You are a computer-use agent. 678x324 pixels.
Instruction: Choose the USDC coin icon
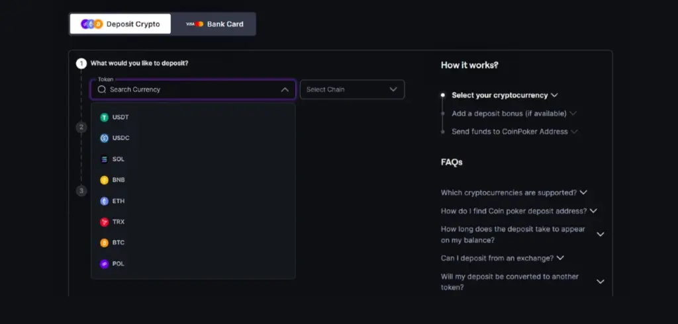tap(104, 138)
